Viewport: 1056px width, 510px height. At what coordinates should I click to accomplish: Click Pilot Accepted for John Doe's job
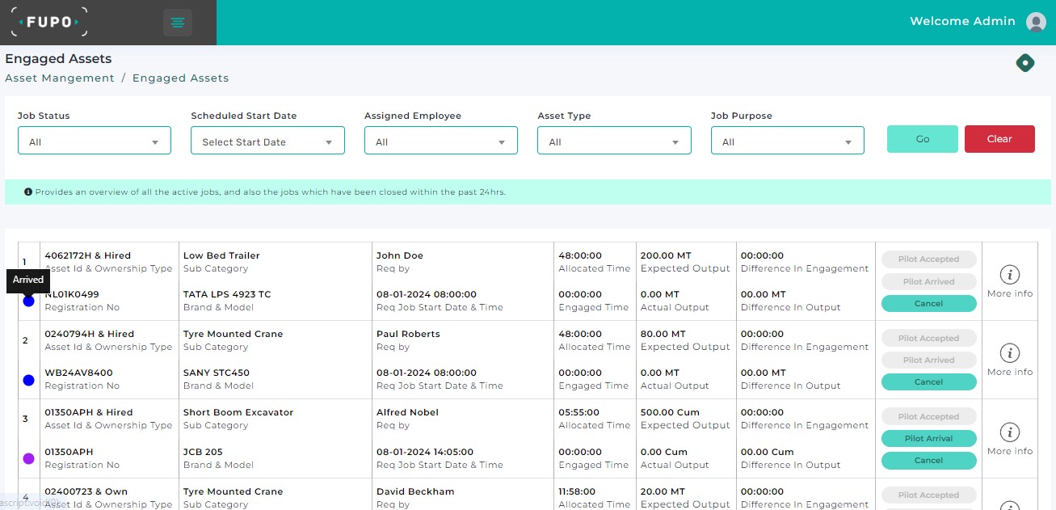928,259
